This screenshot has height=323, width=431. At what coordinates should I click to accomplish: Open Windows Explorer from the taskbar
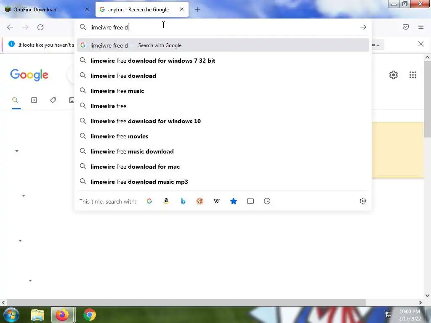[37, 315]
